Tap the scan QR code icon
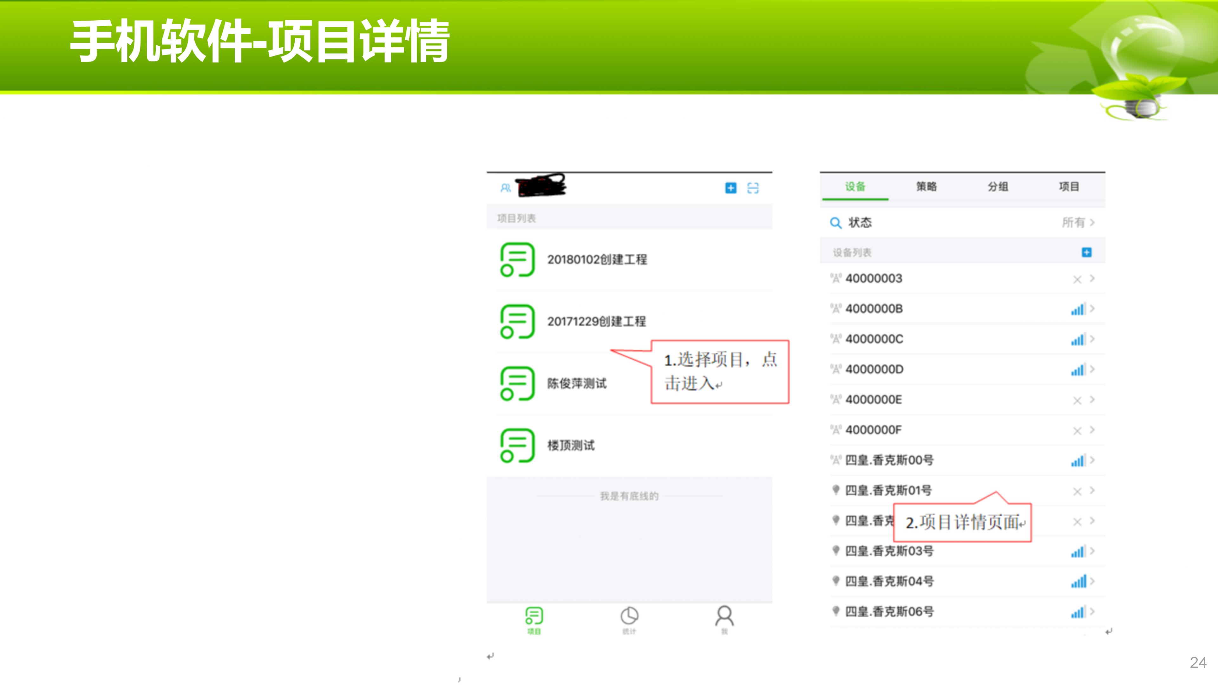This screenshot has width=1218, height=685. pyautogui.click(x=753, y=188)
